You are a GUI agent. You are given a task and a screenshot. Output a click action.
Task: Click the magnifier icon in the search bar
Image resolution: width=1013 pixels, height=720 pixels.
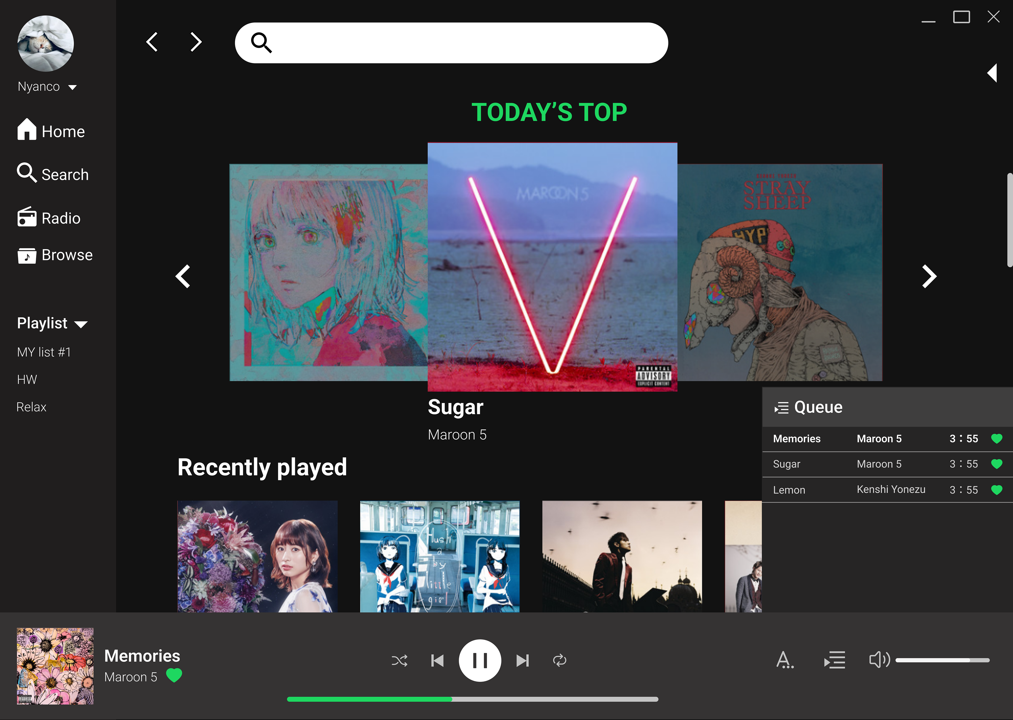click(x=261, y=42)
